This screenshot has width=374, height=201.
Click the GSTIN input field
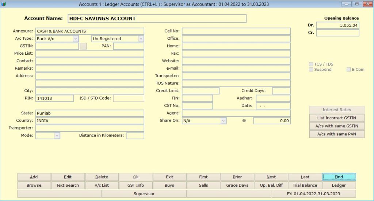57,46
